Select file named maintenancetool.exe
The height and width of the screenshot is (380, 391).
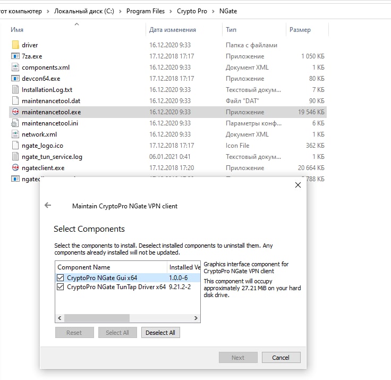click(x=52, y=112)
